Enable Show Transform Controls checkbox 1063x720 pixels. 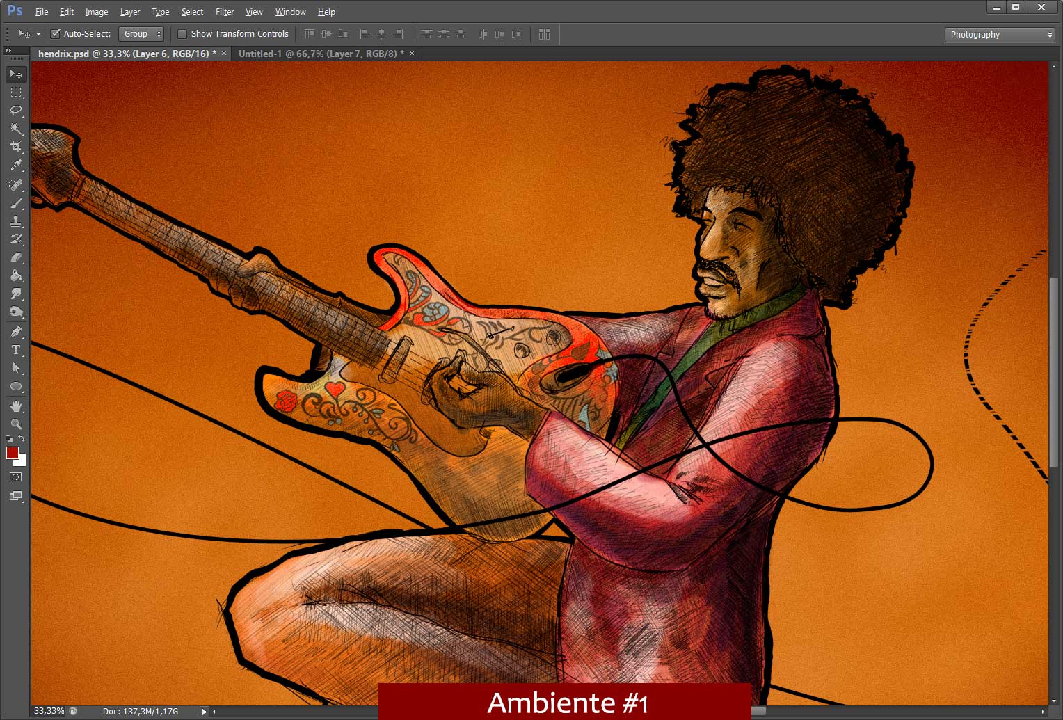pyautogui.click(x=182, y=34)
